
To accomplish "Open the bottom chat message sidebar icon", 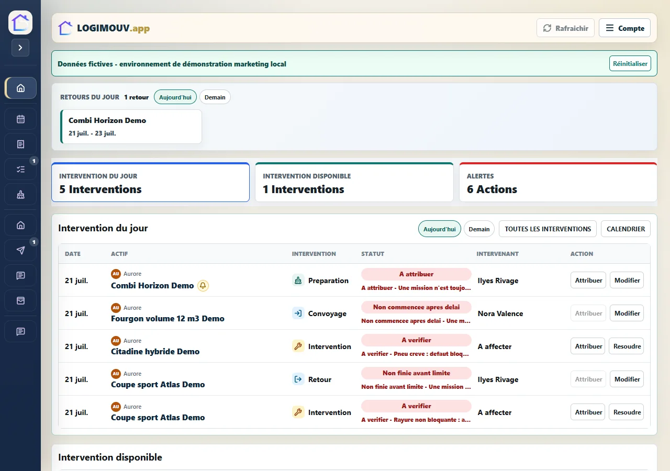I will [21, 331].
